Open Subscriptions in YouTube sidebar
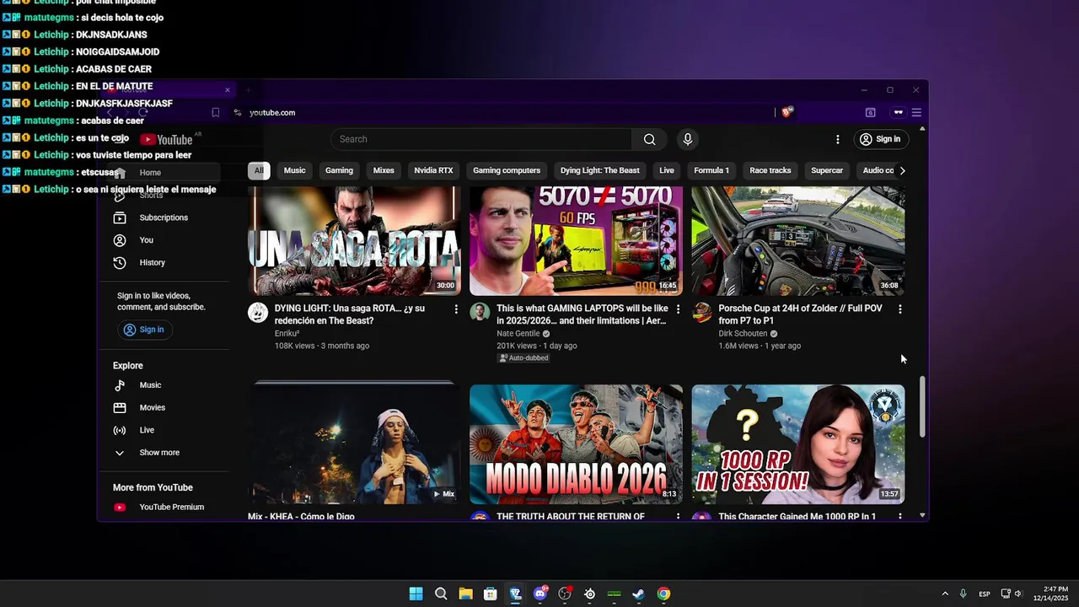Screen dimensions: 1079x607 coord(164,218)
